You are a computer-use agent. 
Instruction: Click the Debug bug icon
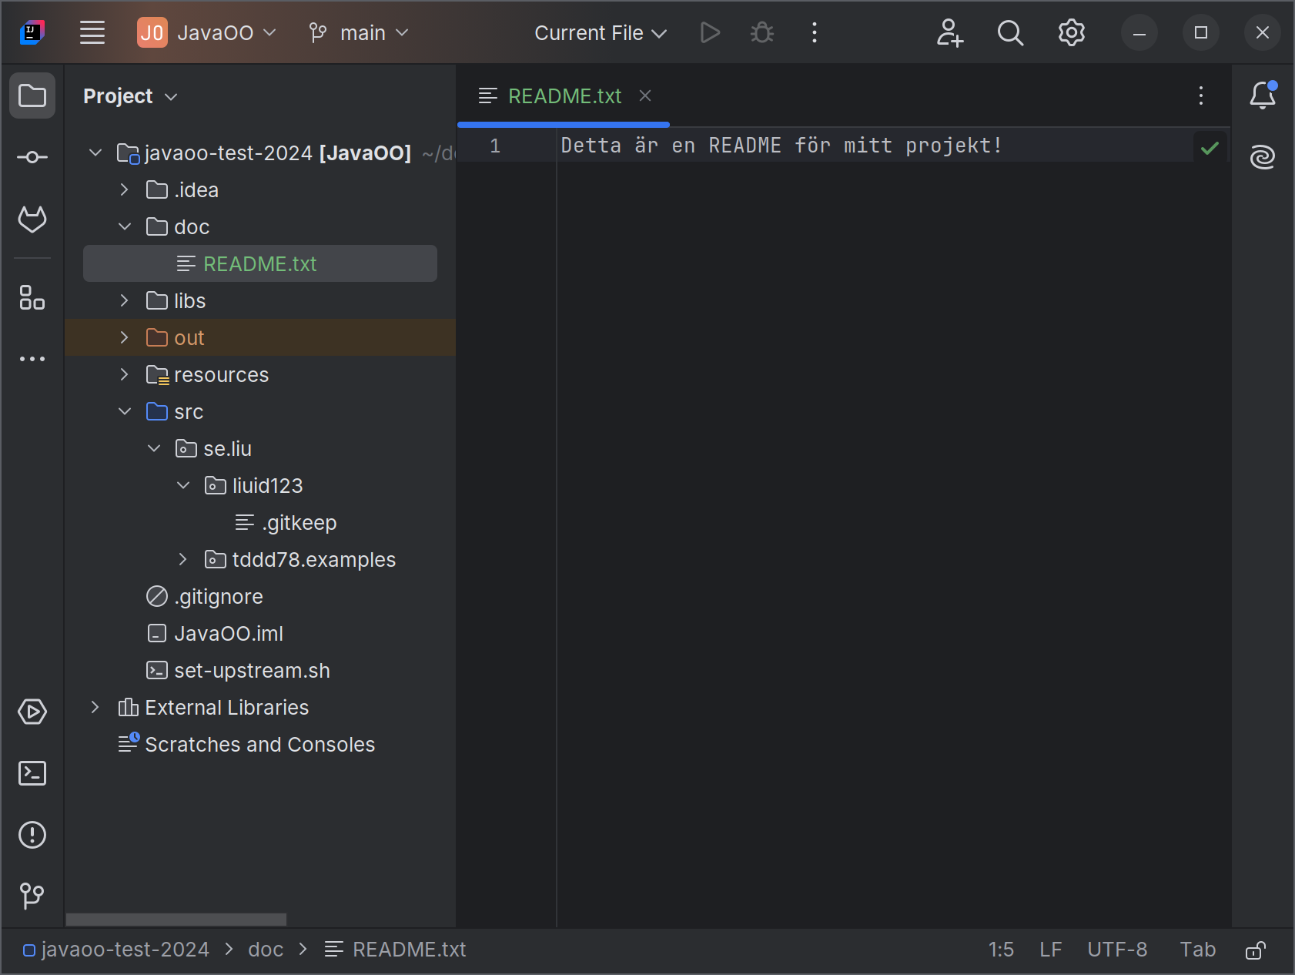762,32
